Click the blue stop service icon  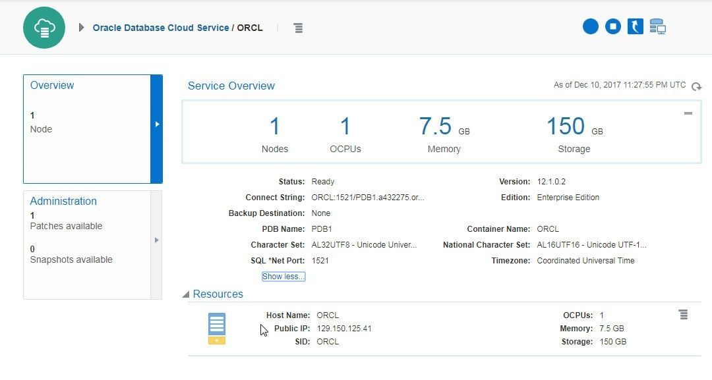(612, 26)
